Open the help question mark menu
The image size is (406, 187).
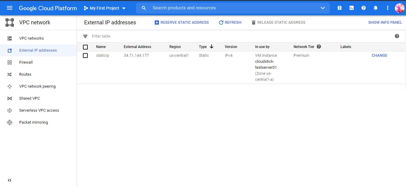click(x=364, y=8)
